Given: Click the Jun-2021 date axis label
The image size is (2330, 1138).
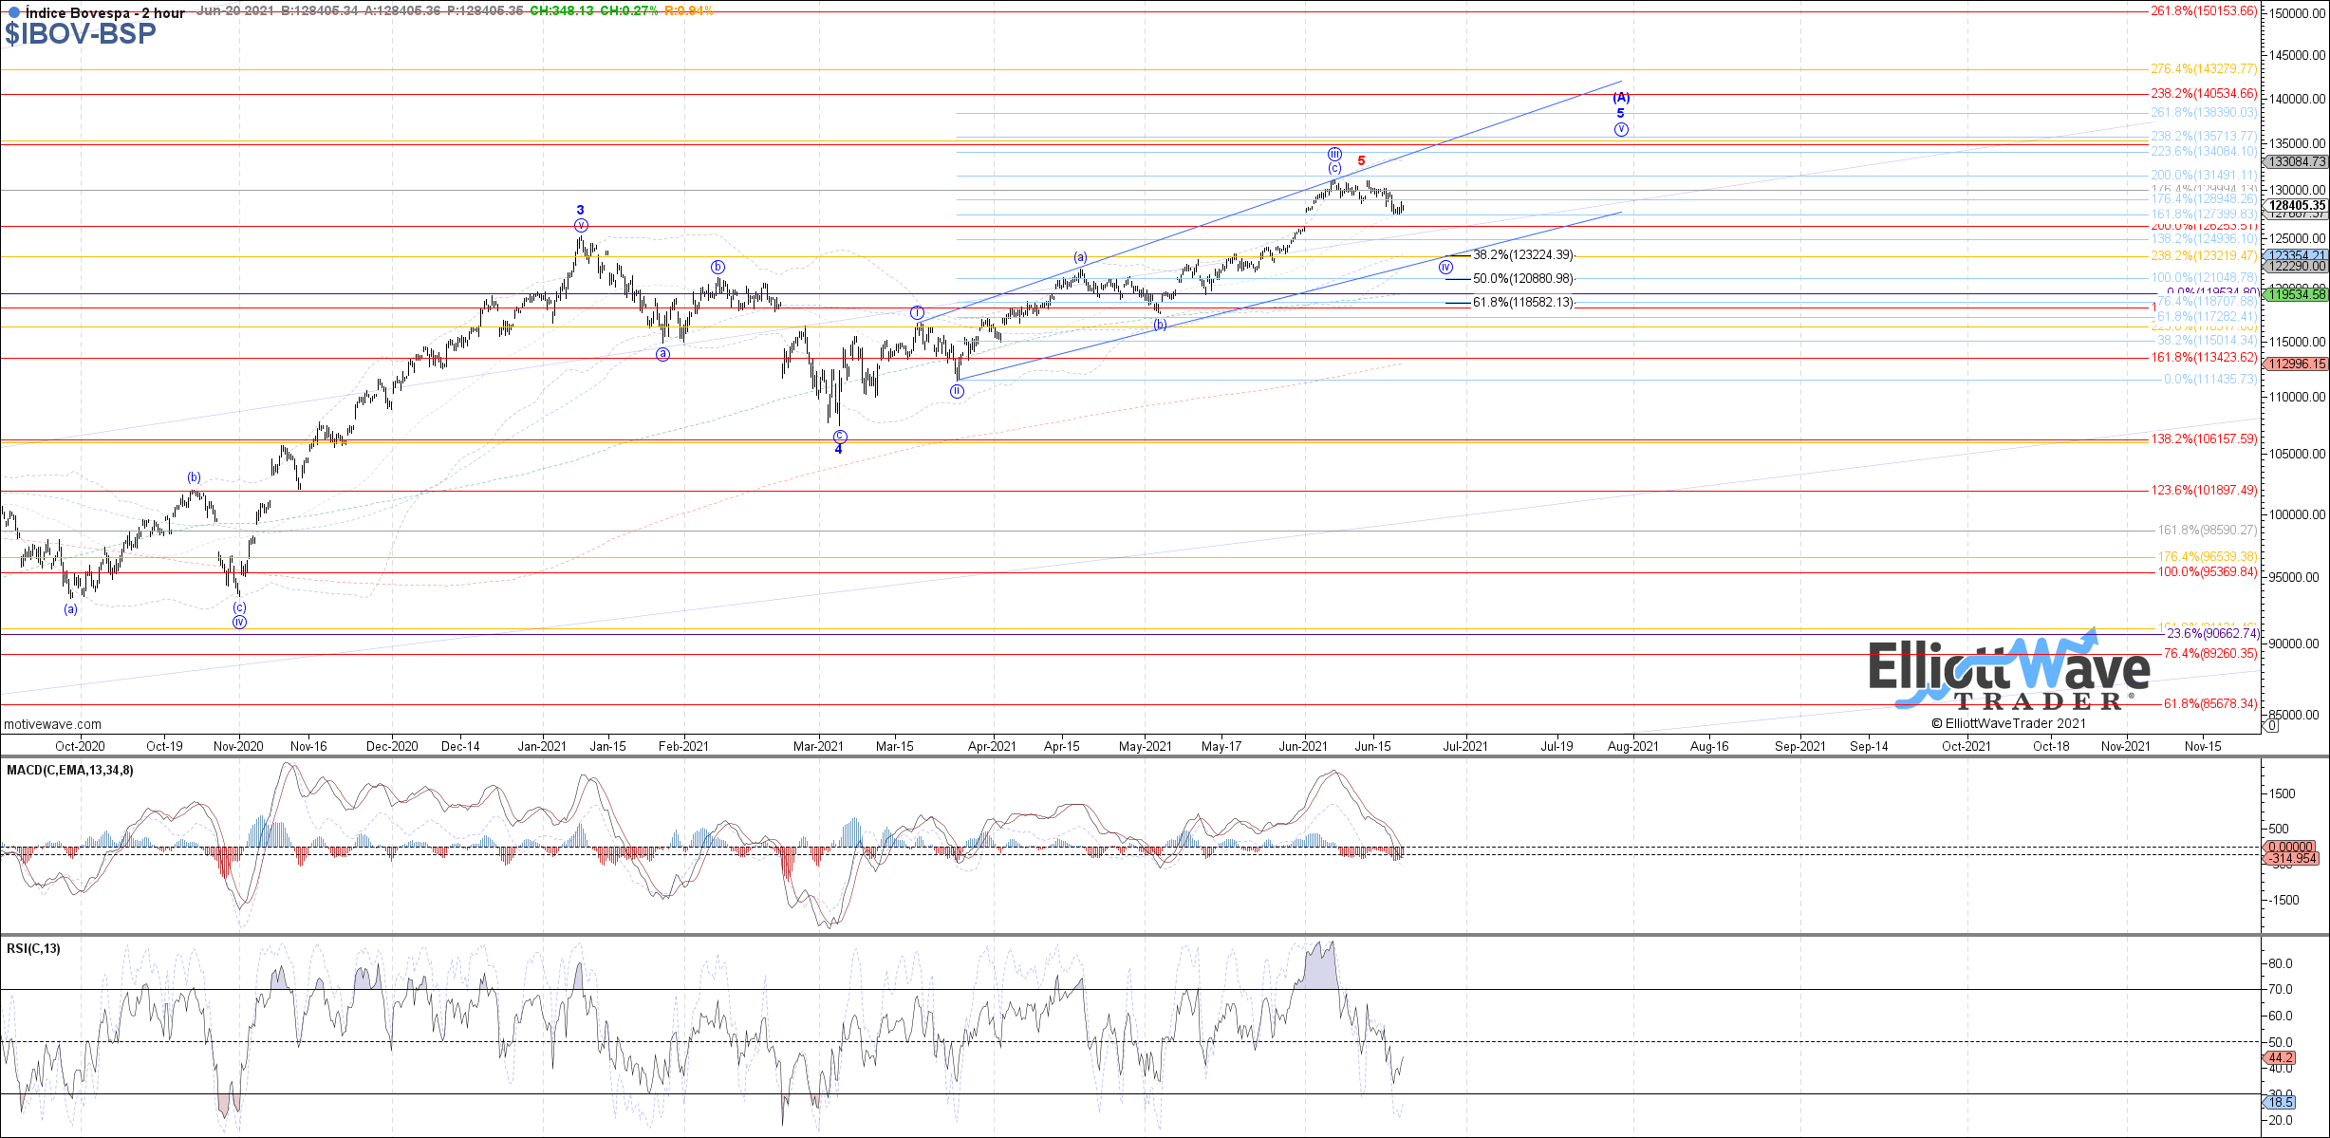Looking at the screenshot, I should click(x=1303, y=746).
